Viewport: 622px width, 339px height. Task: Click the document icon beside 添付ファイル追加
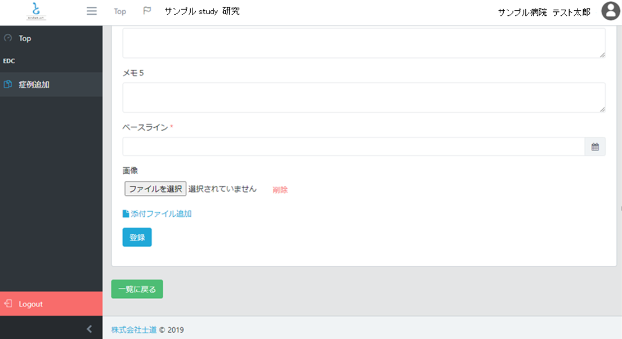pos(126,213)
